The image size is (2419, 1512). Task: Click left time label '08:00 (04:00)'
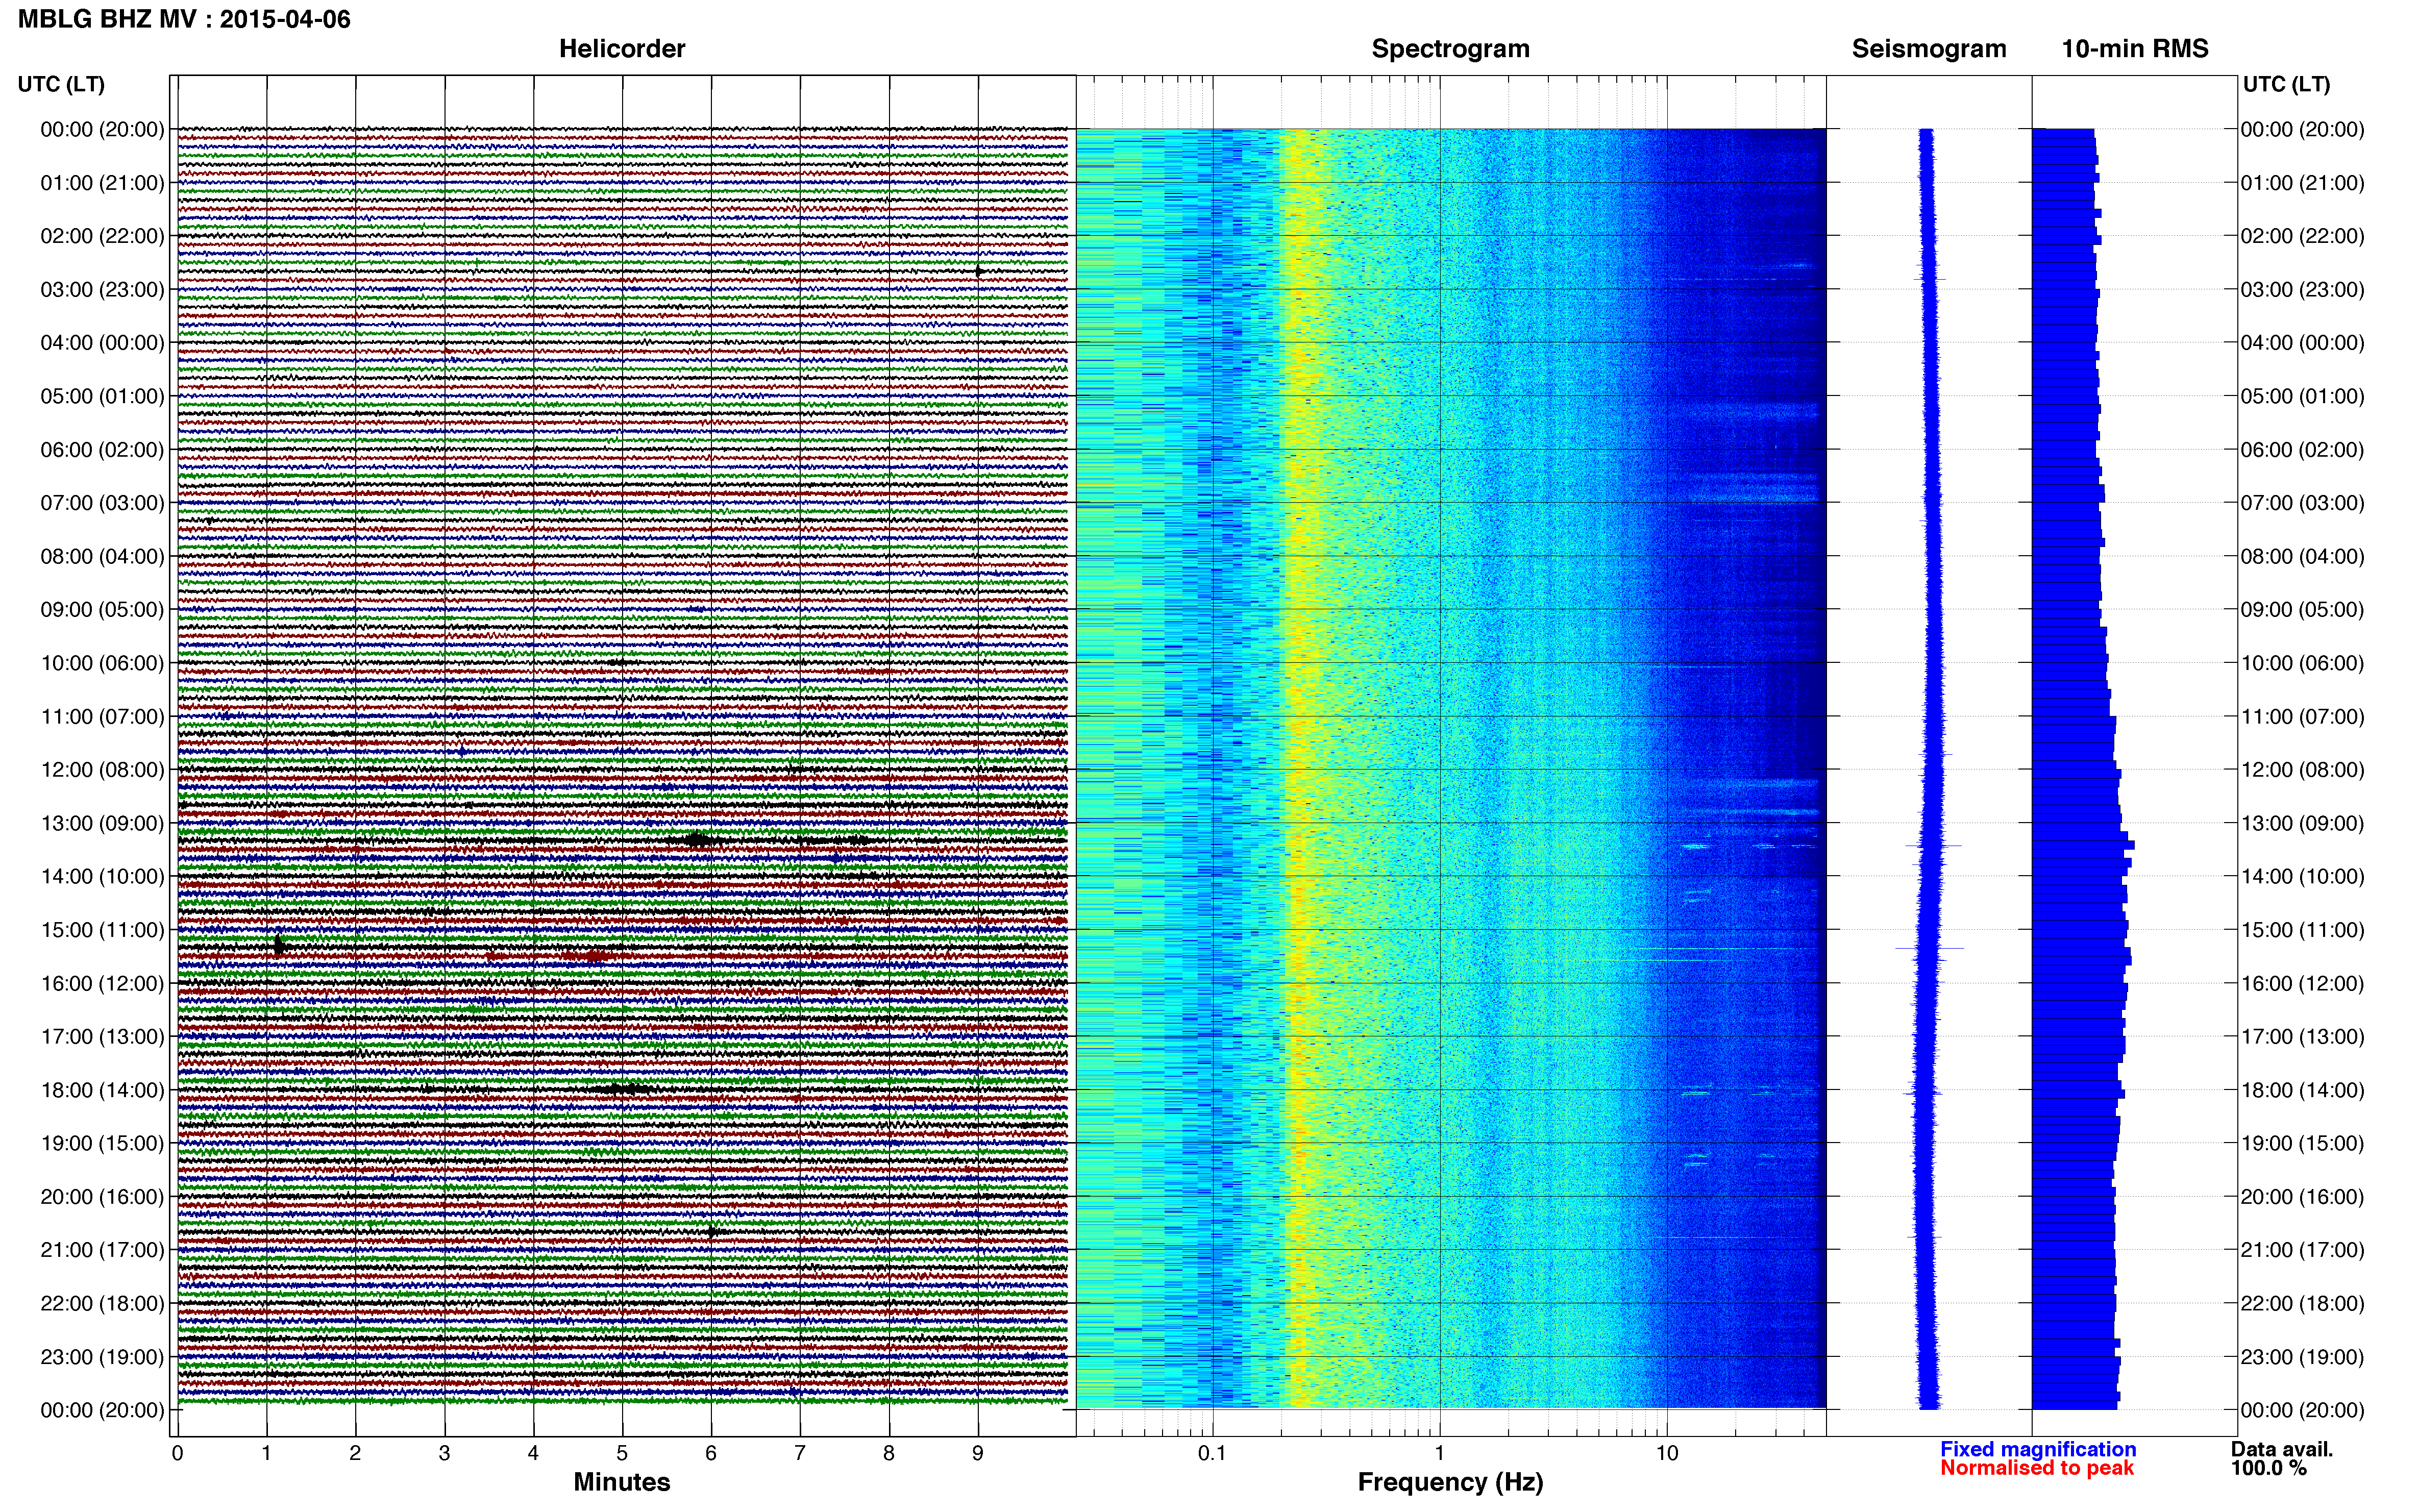102,556
